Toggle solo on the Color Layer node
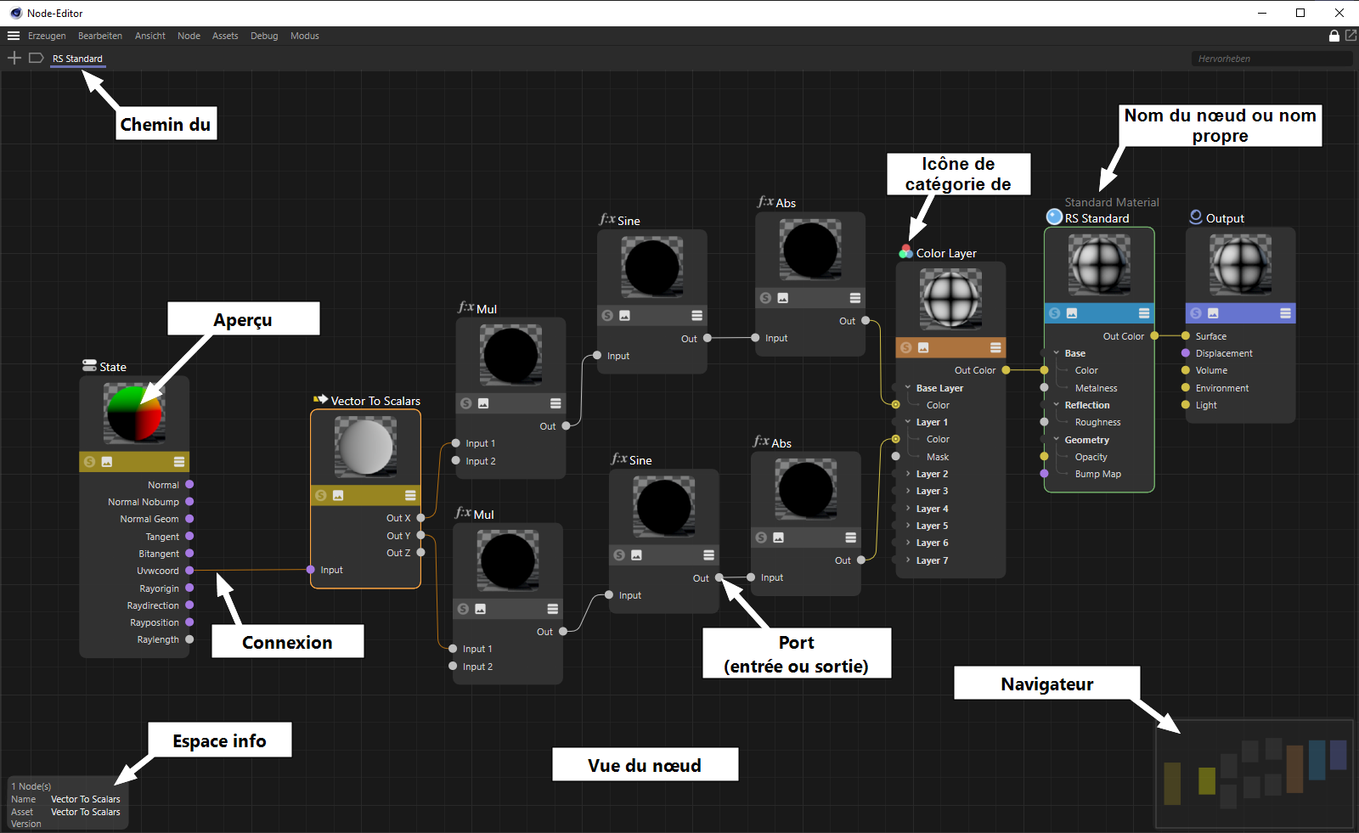 (x=906, y=348)
